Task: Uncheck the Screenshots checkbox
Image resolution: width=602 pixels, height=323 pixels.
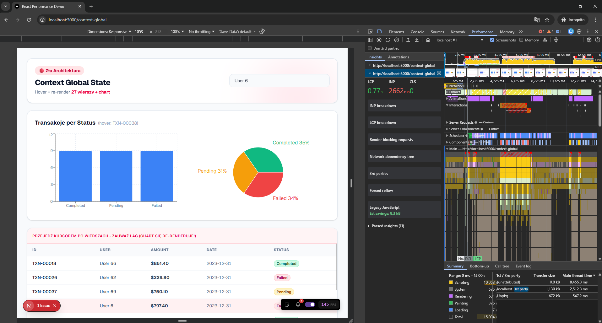Action: [492, 40]
